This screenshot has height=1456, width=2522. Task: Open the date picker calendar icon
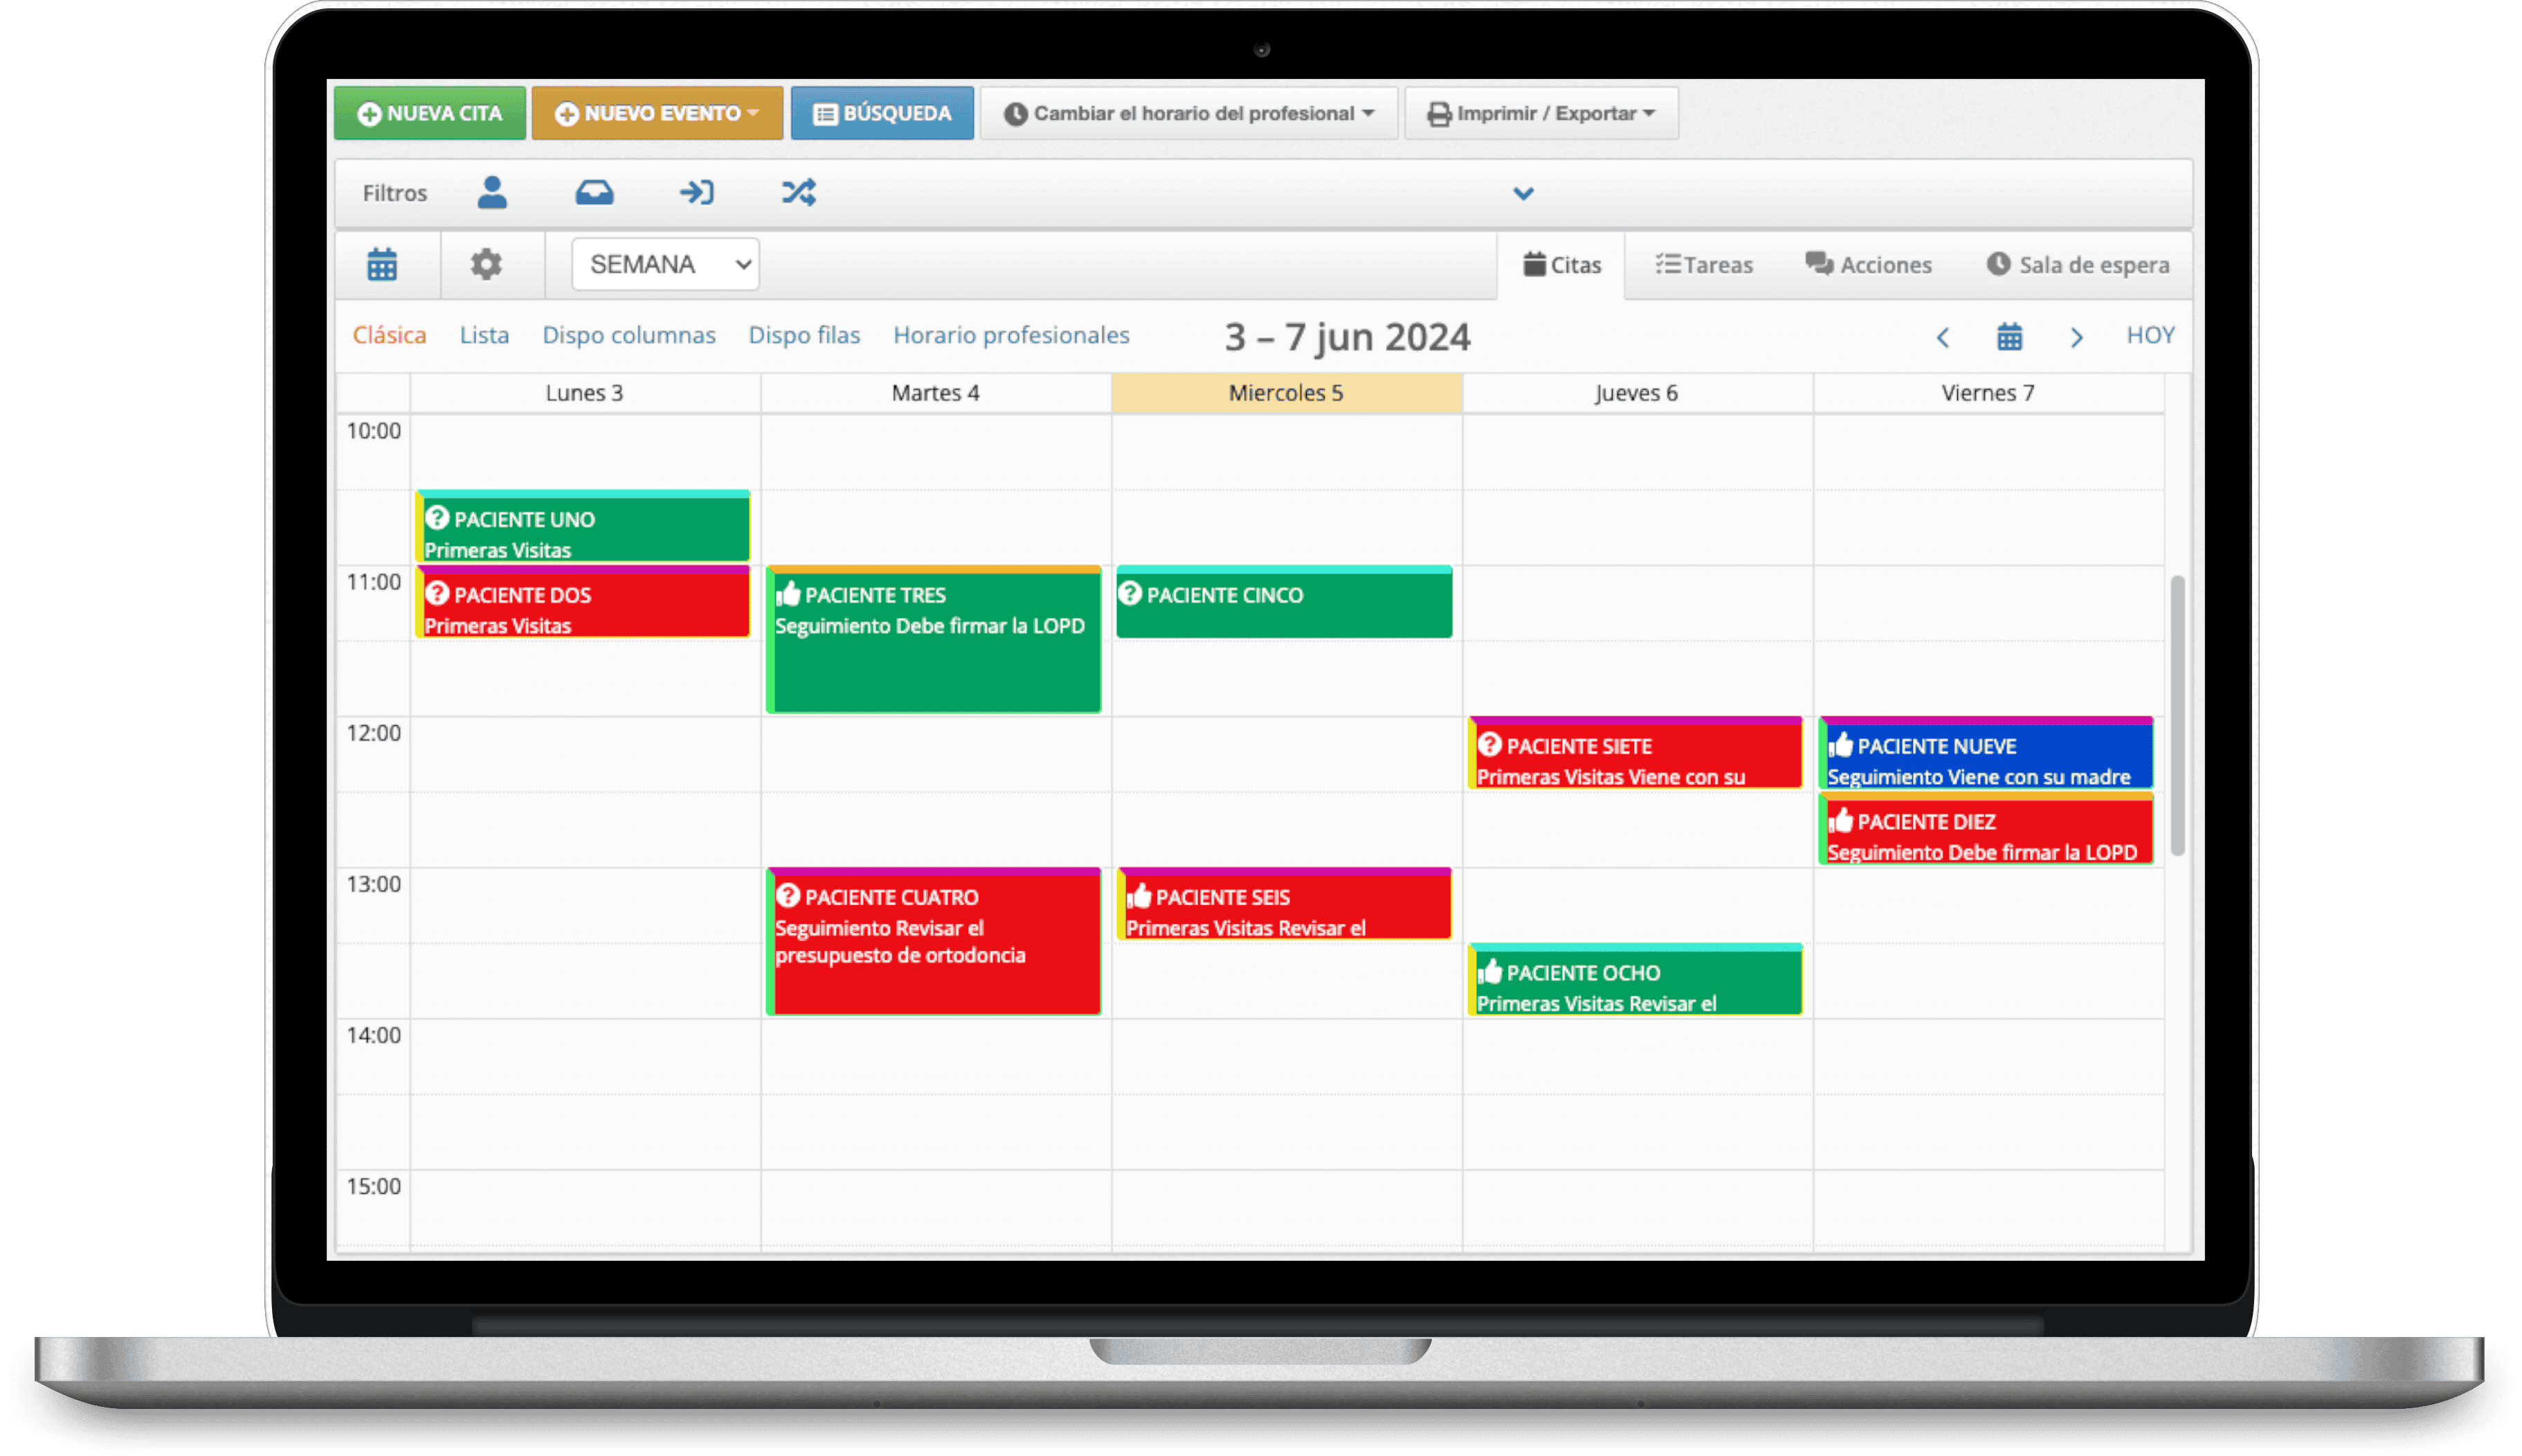(2009, 337)
